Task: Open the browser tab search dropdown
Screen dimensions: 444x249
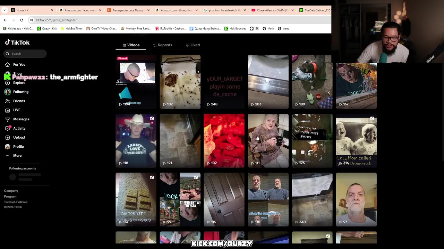Action: pyautogui.click(x=5, y=10)
